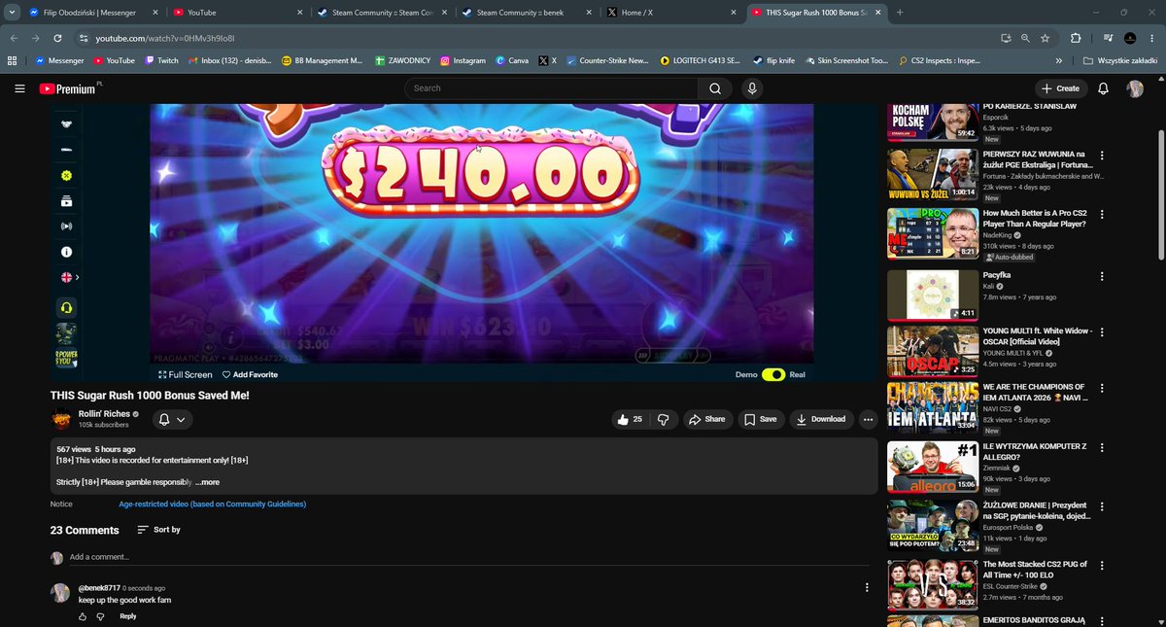Switch to the YouTube browser tab
Screen dimensions: 1166x627
tap(238, 13)
